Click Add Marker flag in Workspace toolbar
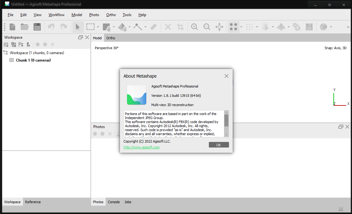Image resolution: width=352 pixels, height=214 pixels. click(x=21, y=45)
